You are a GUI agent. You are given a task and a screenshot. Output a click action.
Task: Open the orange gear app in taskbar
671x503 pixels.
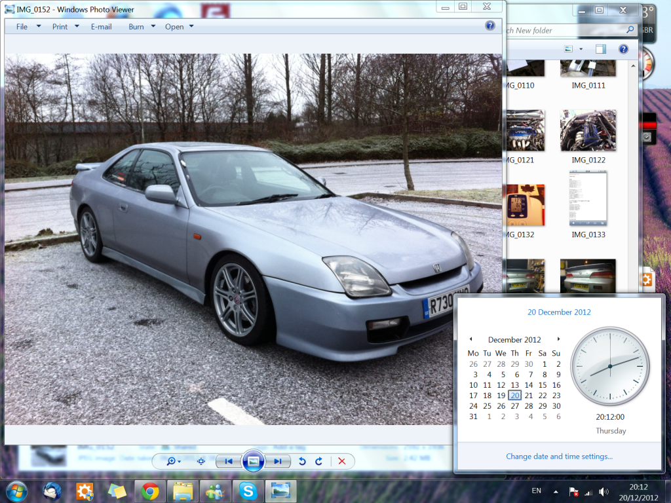(x=85, y=491)
